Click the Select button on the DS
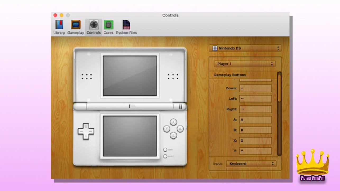The height and width of the screenshot is (191, 340). 165,156
